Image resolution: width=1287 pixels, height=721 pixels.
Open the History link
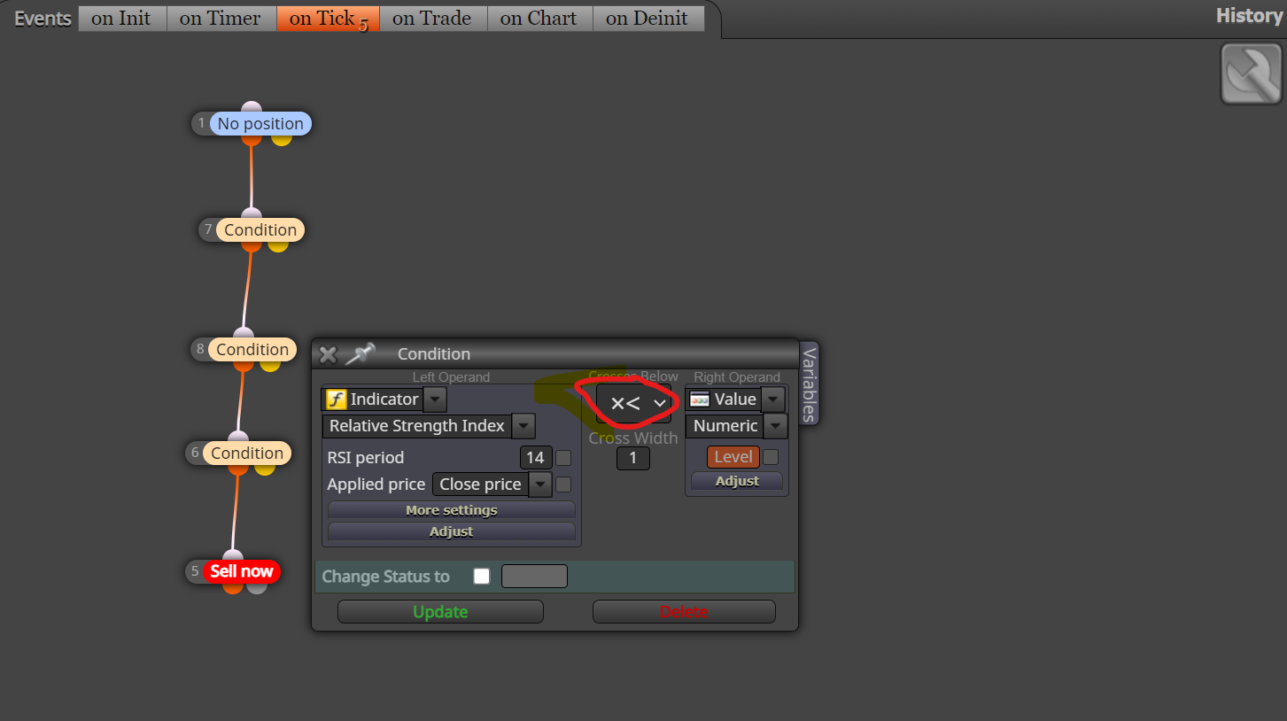tap(1249, 16)
